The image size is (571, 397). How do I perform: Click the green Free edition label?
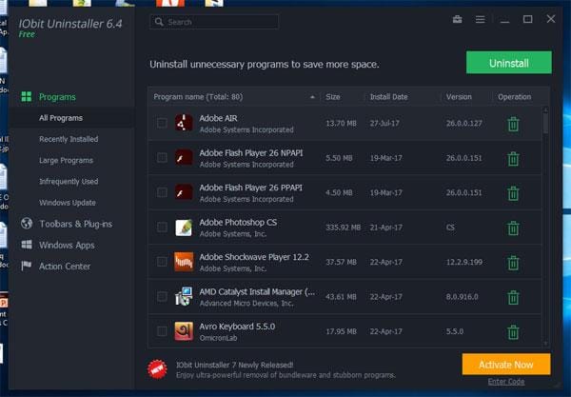click(27, 34)
